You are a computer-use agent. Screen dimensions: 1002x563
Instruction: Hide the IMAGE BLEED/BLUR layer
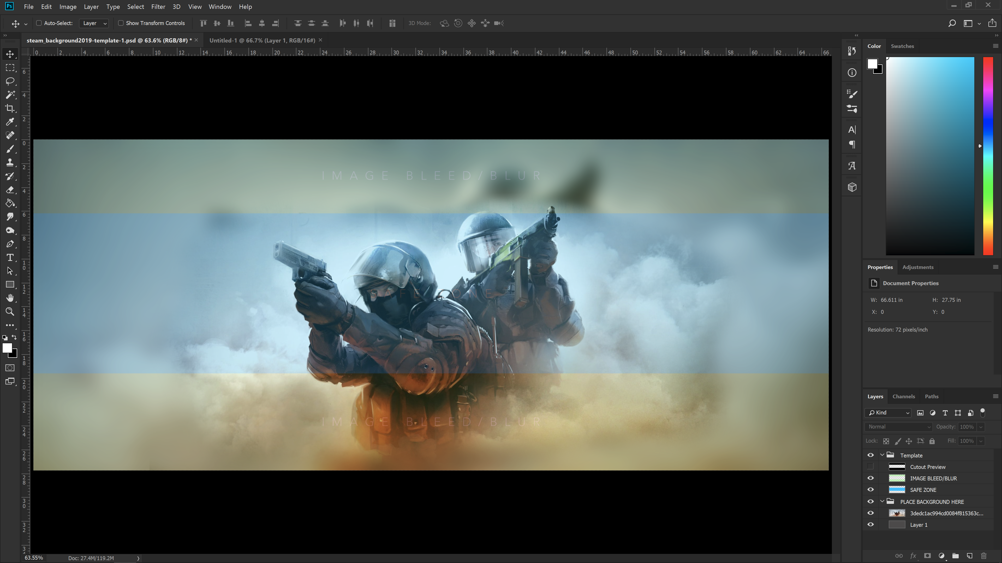click(870, 478)
